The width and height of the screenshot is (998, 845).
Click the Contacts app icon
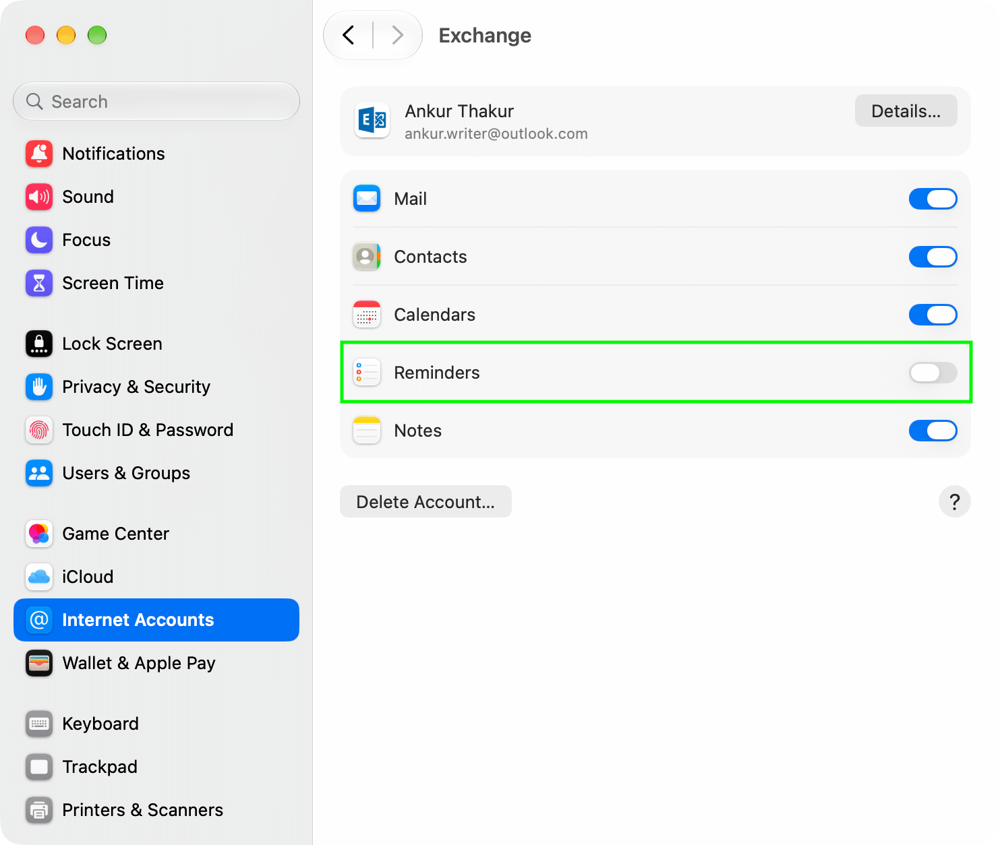367,257
